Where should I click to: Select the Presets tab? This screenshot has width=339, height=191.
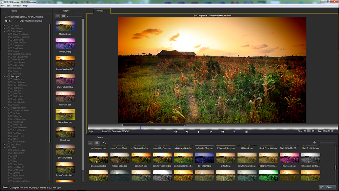tap(99, 137)
